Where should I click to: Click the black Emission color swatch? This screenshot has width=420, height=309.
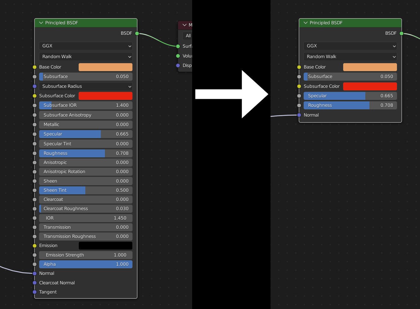(106, 245)
